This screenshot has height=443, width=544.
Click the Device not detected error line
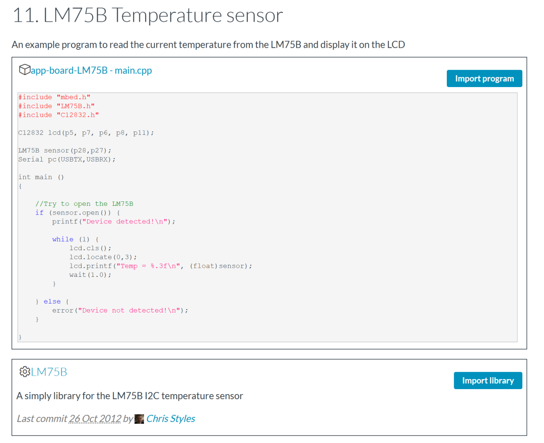click(120, 310)
